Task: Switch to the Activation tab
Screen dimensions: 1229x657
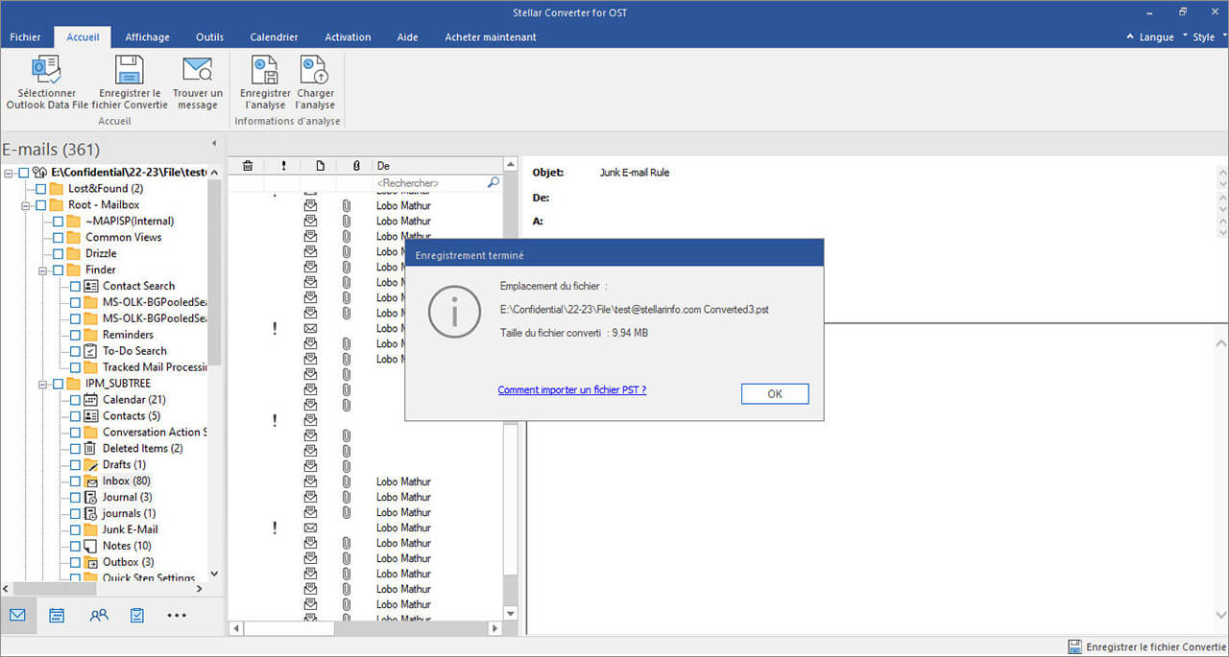Action: (x=348, y=37)
